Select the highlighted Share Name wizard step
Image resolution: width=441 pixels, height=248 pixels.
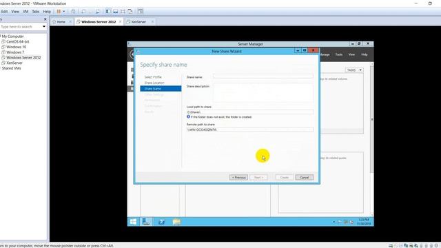[x=161, y=89]
